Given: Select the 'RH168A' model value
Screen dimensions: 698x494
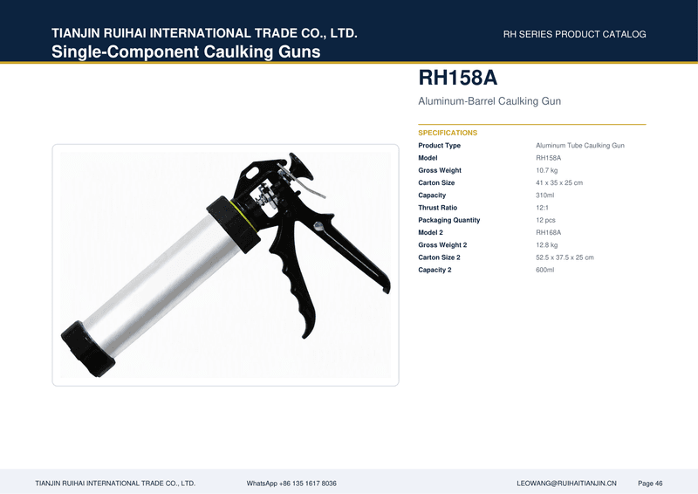Looking at the screenshot, I should point(549,232).
